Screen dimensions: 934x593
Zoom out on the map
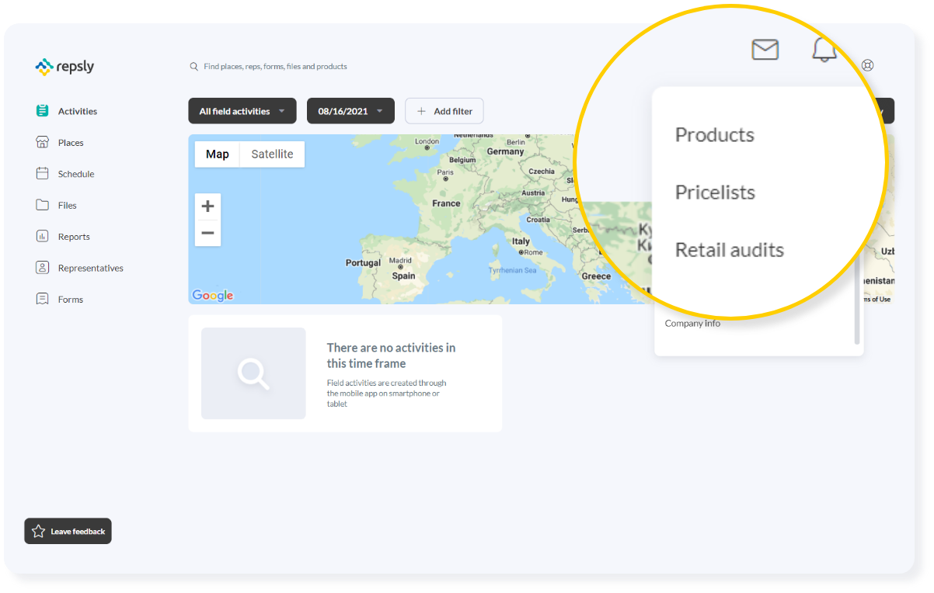click(207, 233)
